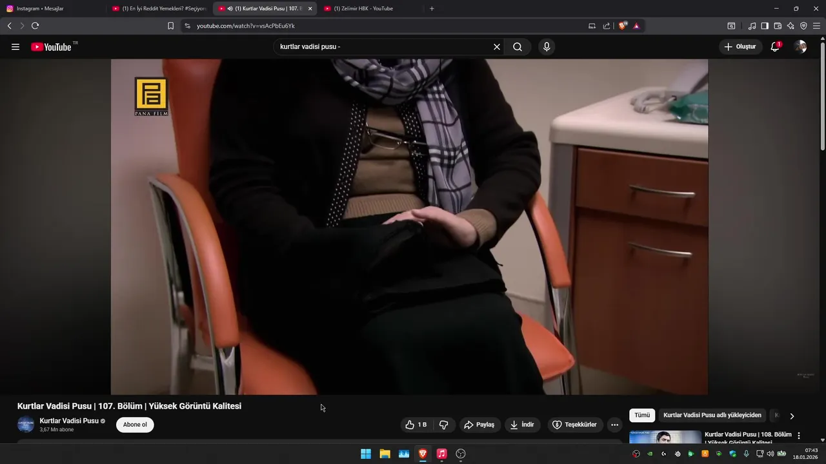Image resolution: width=826 pixels, height=464 pixels.
Task: Open microphone tray icon
Action: point(747,454)
